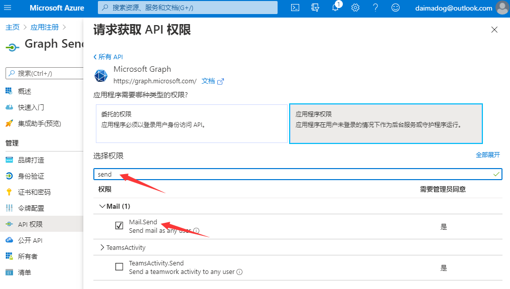Image resolution: width=510 pixels, height=289 pixels.
Task: Click the 快速入门 cloud icon
Action: point(9,107)
